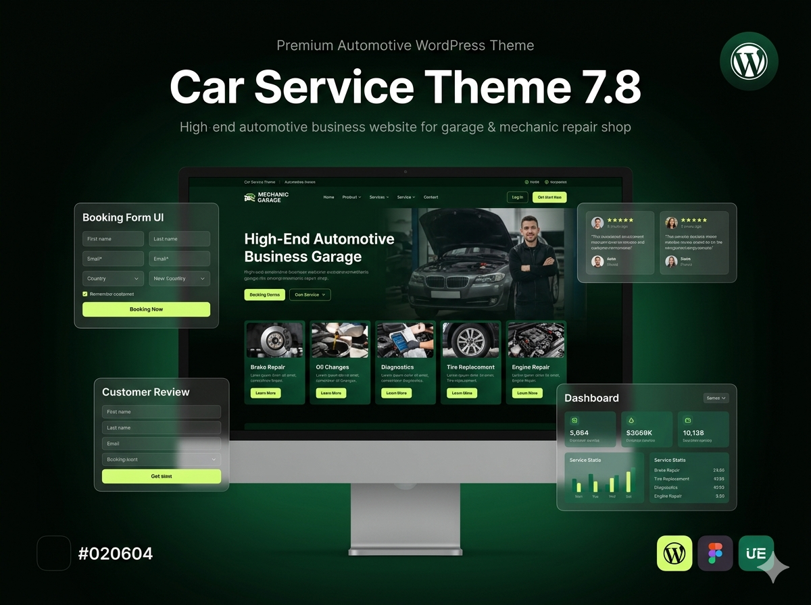Click Learn More under Diagnostics

point(397,393)
